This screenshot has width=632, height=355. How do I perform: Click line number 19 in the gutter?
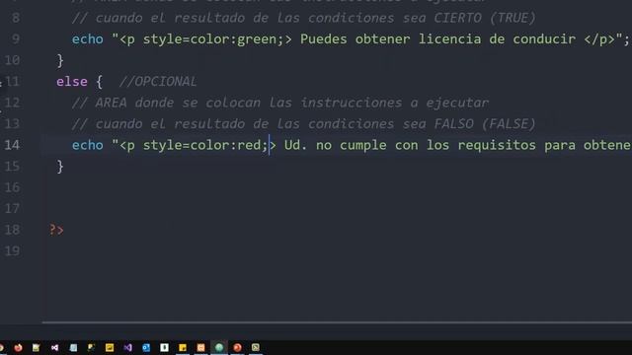click(x=12, y=250)
